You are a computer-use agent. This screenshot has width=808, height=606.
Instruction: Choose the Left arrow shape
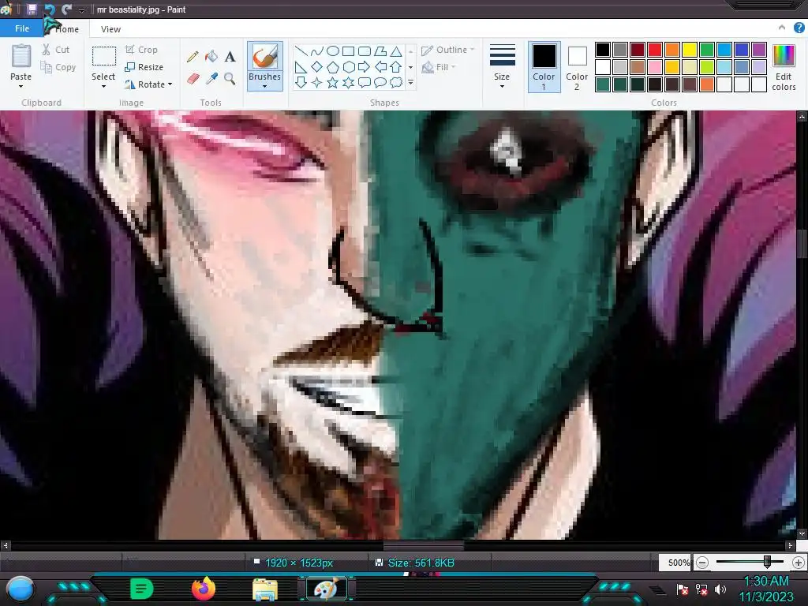380,66
